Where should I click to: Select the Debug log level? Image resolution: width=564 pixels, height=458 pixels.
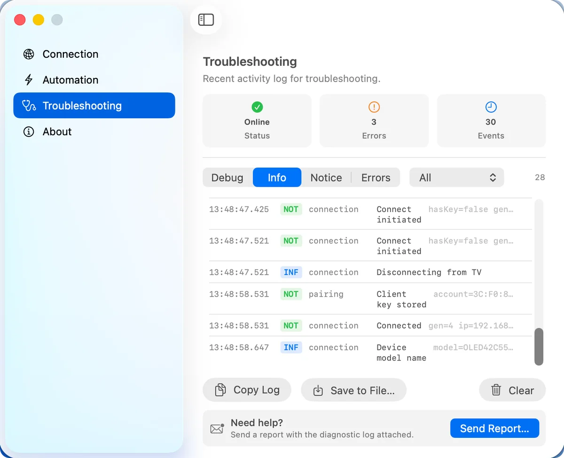tap(227, 177)
